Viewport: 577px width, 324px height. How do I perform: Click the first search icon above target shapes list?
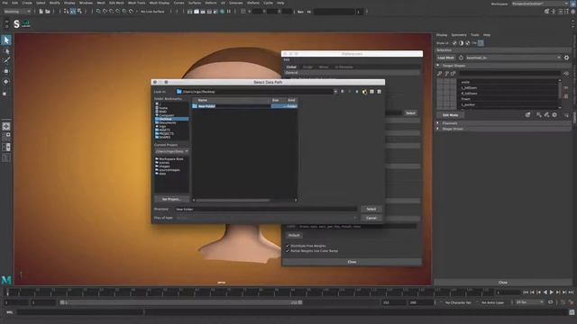click(439, 74)
